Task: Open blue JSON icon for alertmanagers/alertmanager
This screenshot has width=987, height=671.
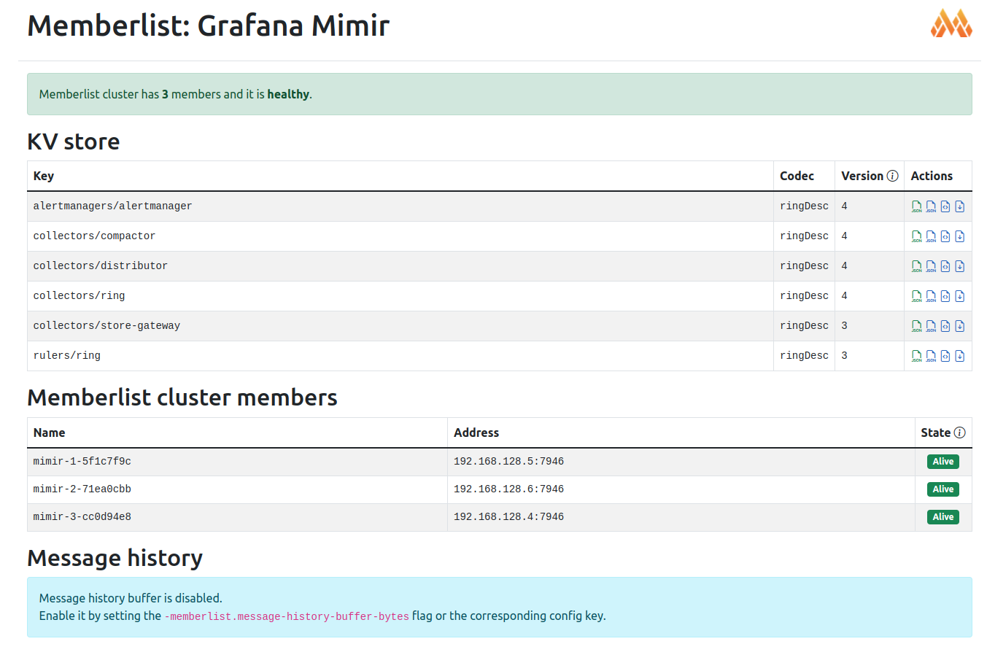Action: click(x=931, y=206)
